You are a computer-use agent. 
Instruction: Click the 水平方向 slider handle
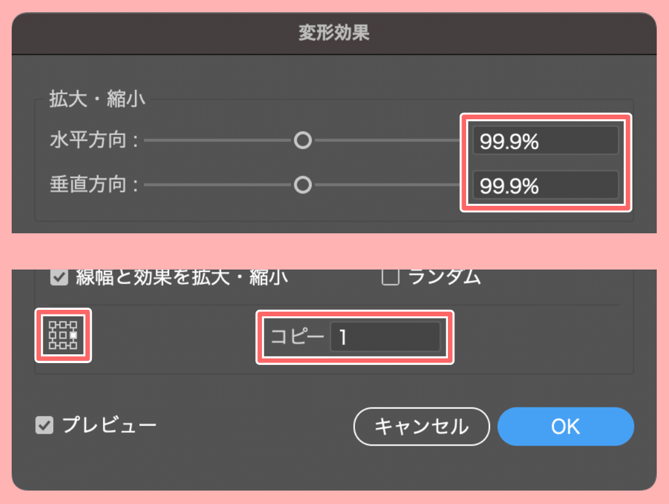click(303, 140)
